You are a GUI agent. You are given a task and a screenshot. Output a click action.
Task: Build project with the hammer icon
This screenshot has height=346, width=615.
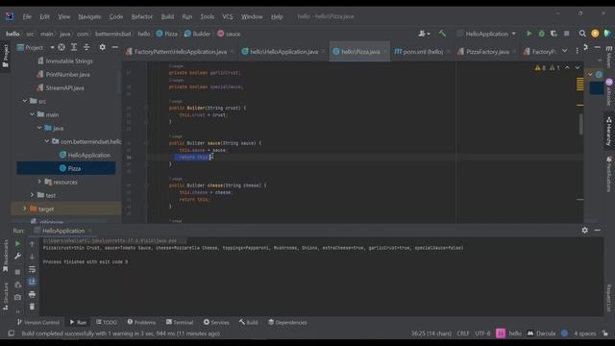point(442,34)
